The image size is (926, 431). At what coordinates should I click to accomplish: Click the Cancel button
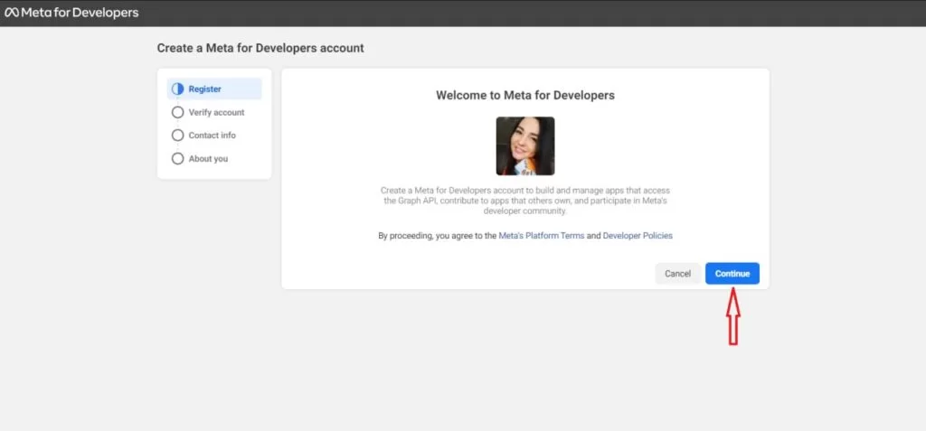(x=678, y=274)
